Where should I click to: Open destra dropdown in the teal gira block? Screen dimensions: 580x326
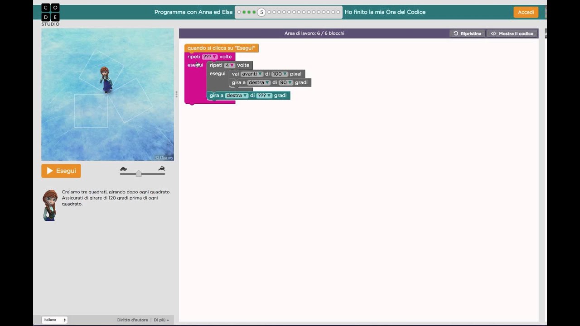(x=237, y=96)
